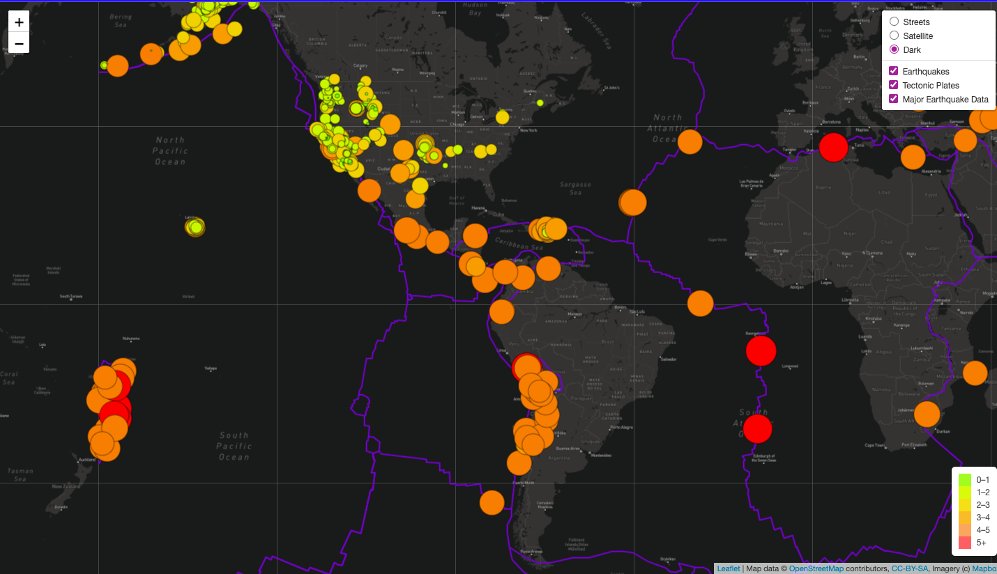The image size is (997, 574).
Task: Choose the Dark base layer
Action: click(x=894, y=49)
